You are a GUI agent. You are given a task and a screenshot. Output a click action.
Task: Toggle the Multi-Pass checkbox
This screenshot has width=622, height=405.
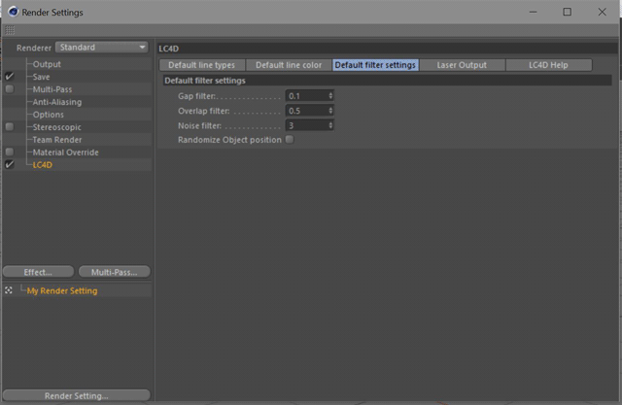[10, 89]
